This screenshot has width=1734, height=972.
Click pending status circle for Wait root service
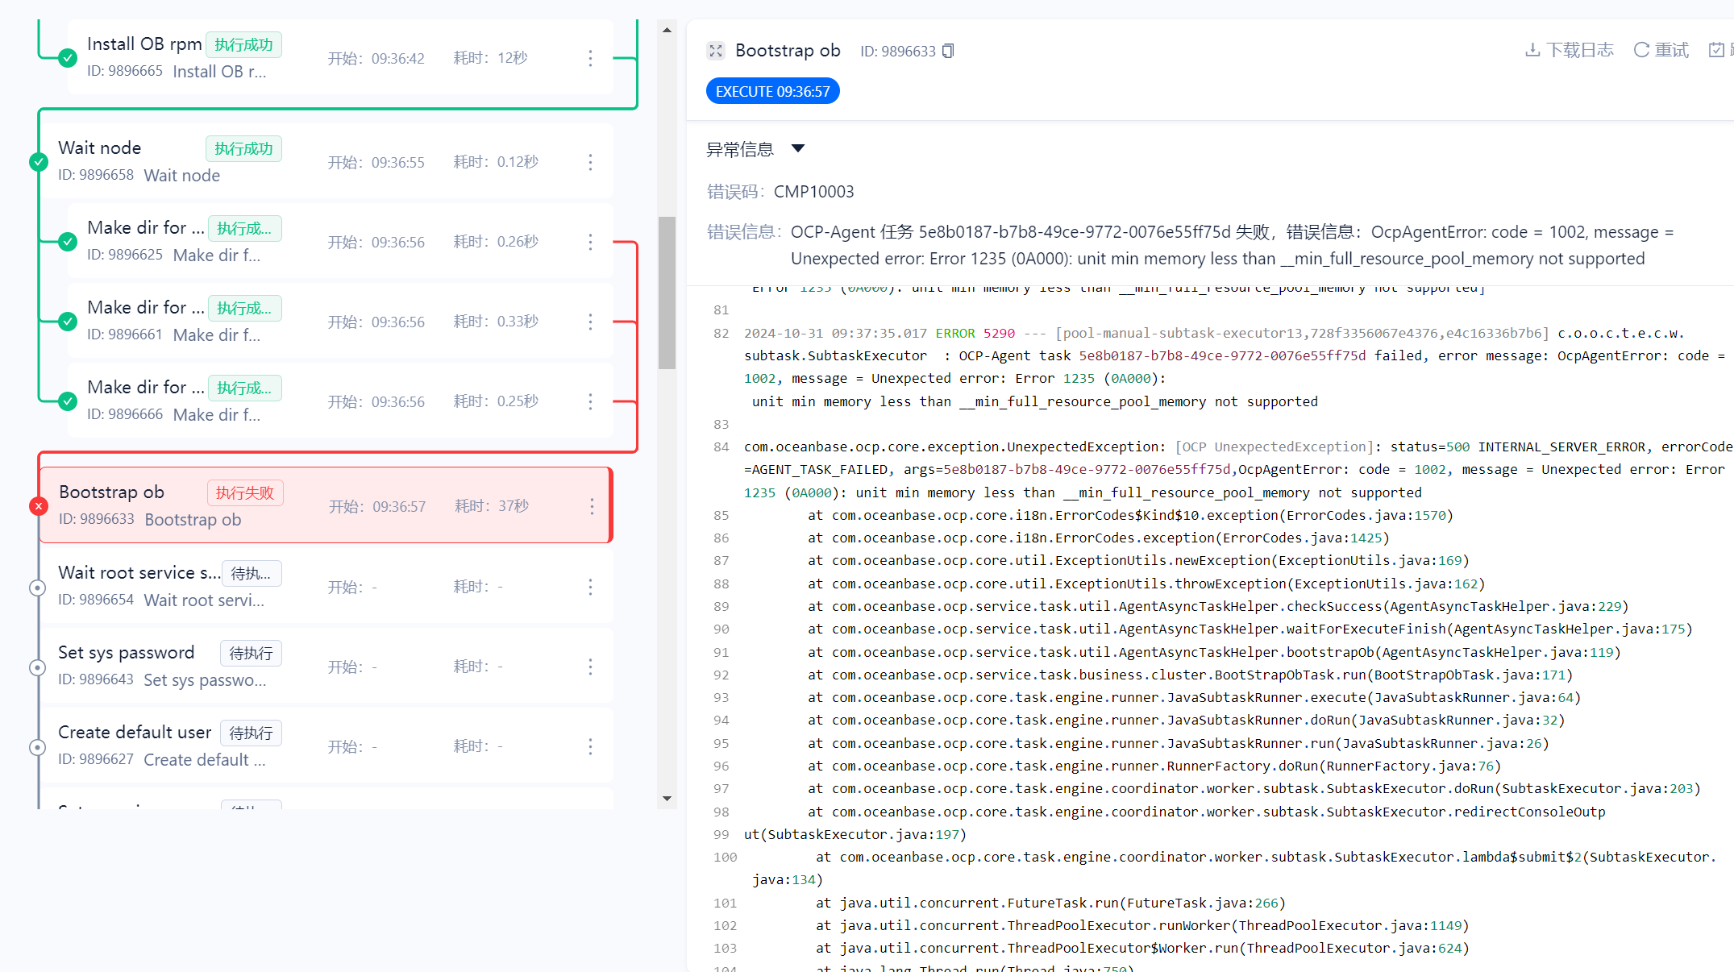37,588
